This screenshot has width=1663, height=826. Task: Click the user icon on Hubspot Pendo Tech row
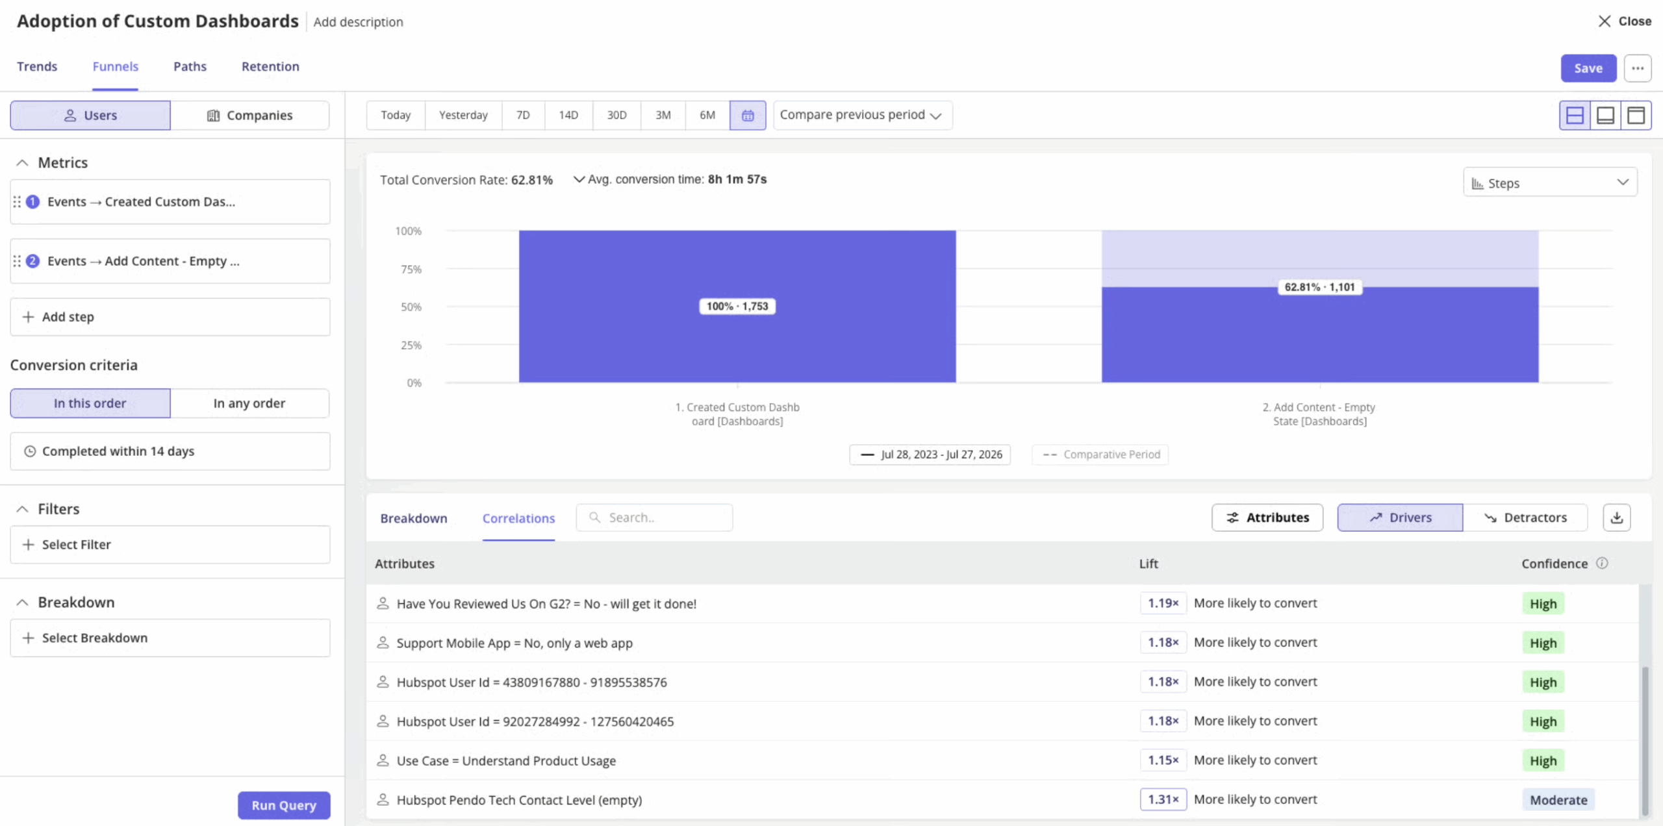383,800
